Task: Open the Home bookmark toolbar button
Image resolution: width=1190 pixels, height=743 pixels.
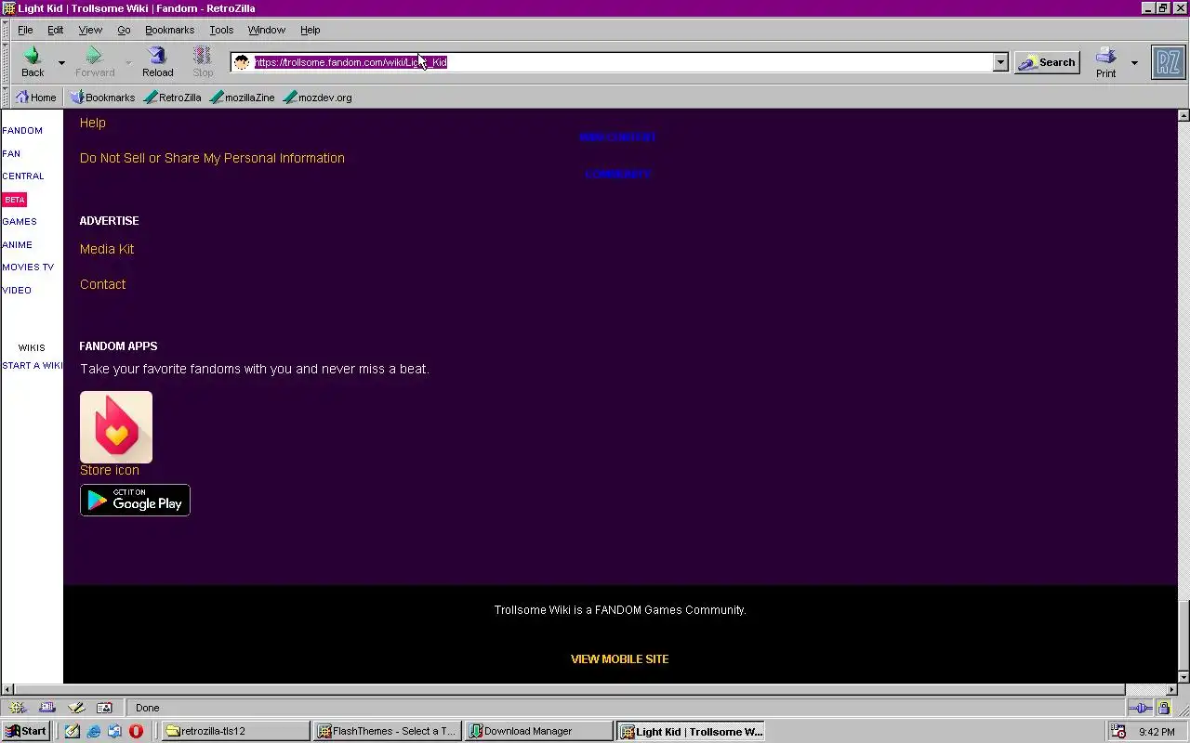Action: (x=36, y=97)
